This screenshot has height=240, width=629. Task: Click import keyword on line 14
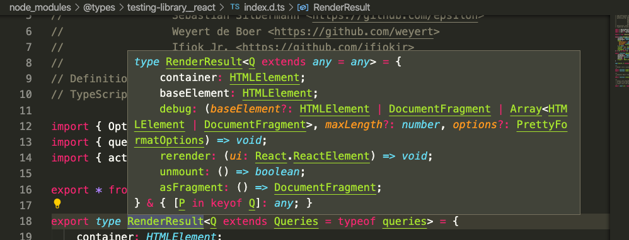click(x=70, y=158)
